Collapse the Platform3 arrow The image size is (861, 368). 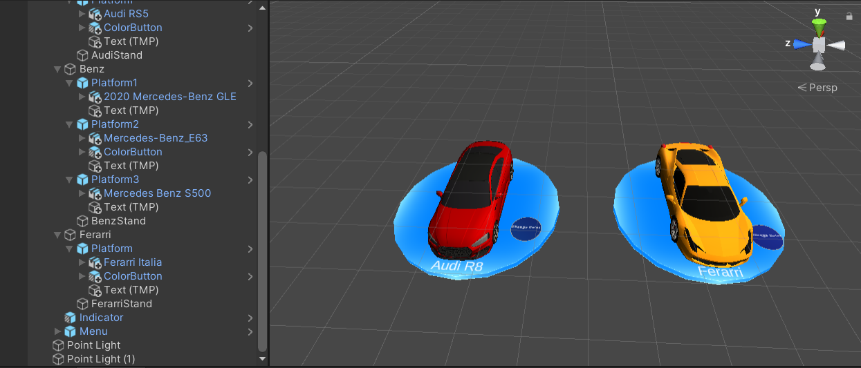point(70,180)
